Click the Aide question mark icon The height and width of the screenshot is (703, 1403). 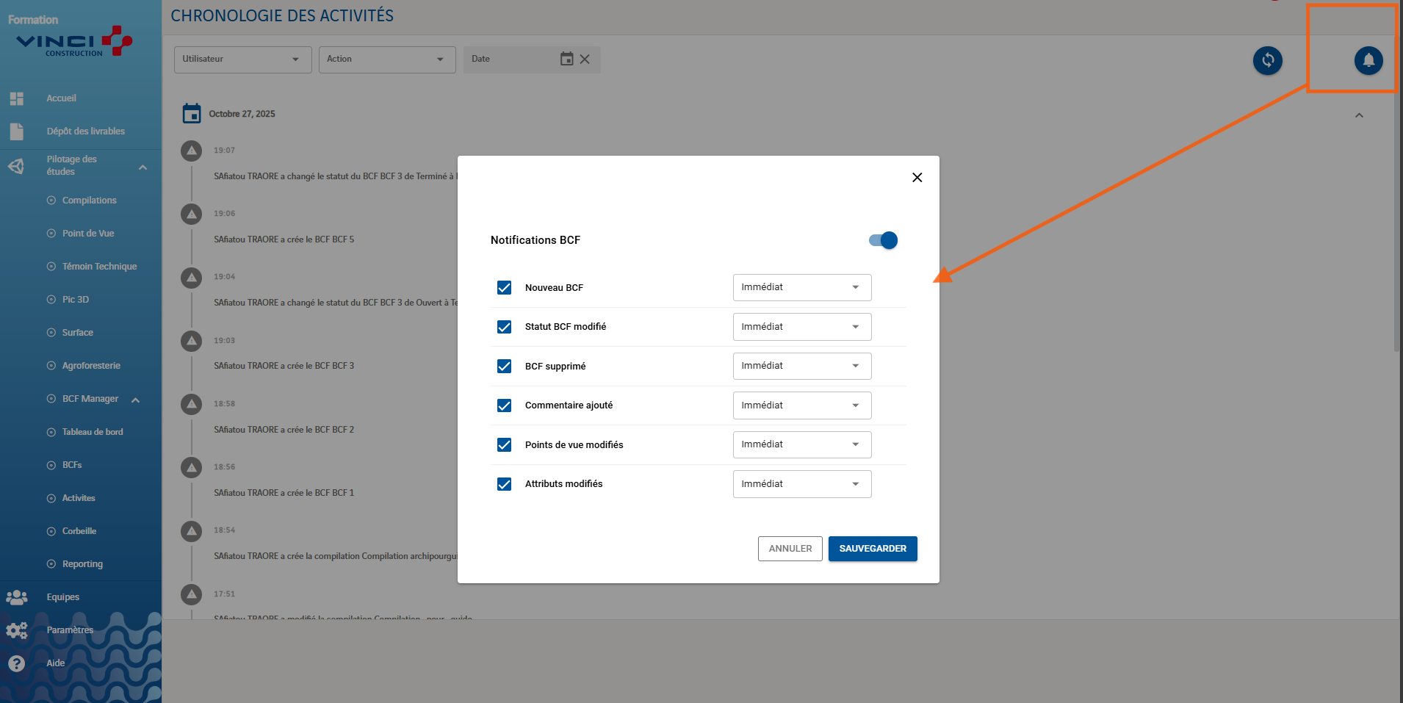17,663
